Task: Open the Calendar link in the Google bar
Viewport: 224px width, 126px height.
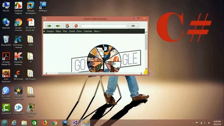Action: pyautogui.click(x=88, y=31)
